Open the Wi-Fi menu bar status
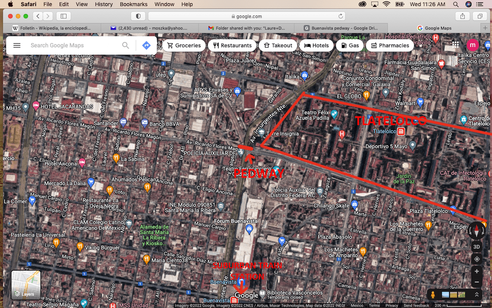Image resolution: width=492 pixels, height=308 pixels. click(x=387, y=4)
